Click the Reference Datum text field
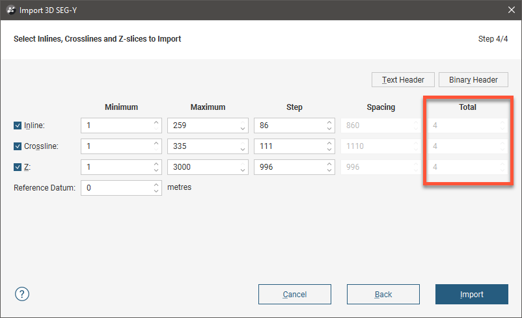522x318 pixels. [116, 188]
